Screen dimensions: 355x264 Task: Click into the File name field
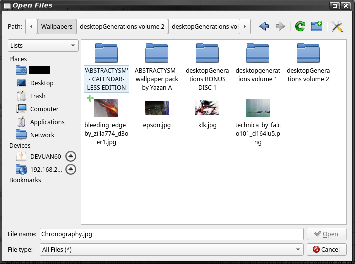[x=172, y=234]
